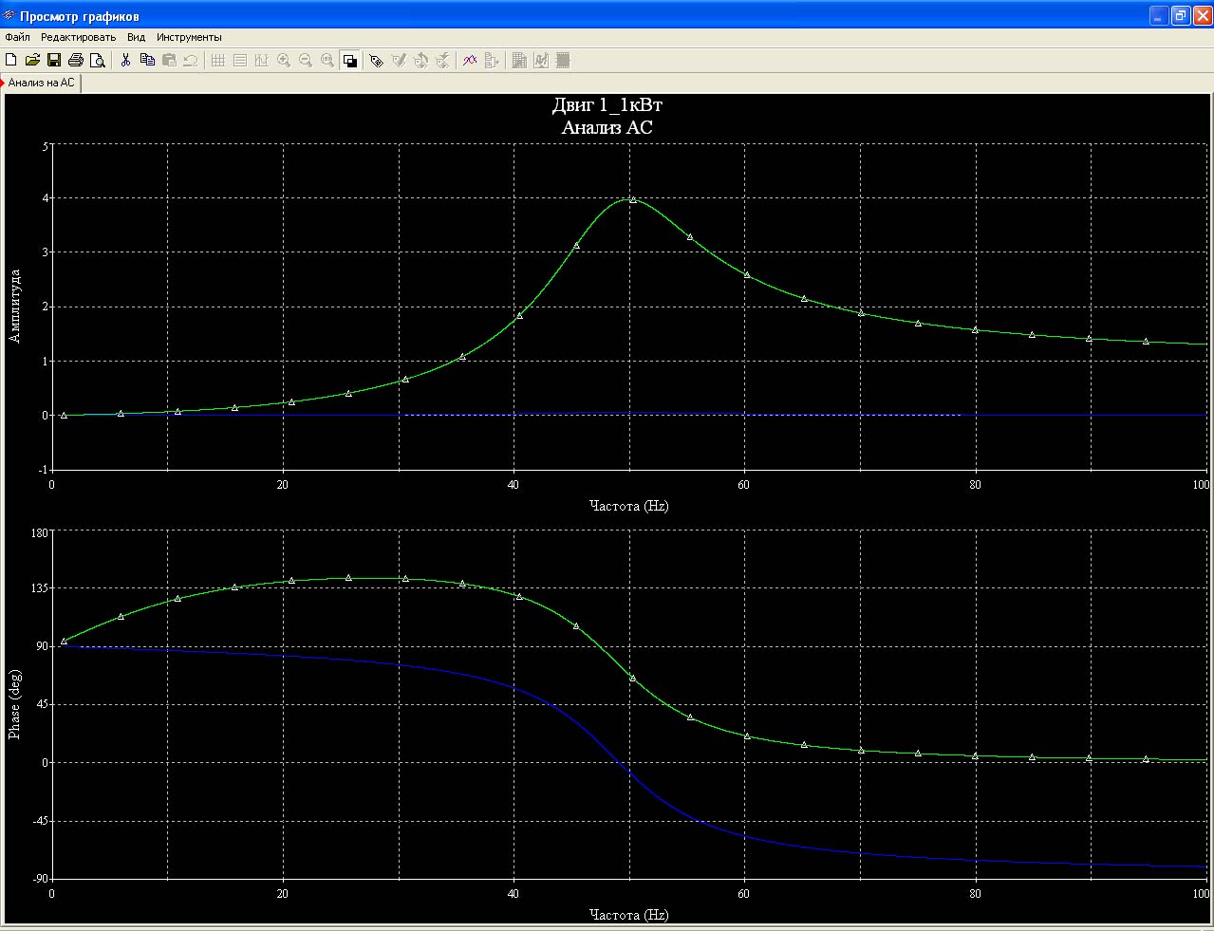Click the peak of the green amplitude curve
1214x931 pixels.
tap(630, 198)
